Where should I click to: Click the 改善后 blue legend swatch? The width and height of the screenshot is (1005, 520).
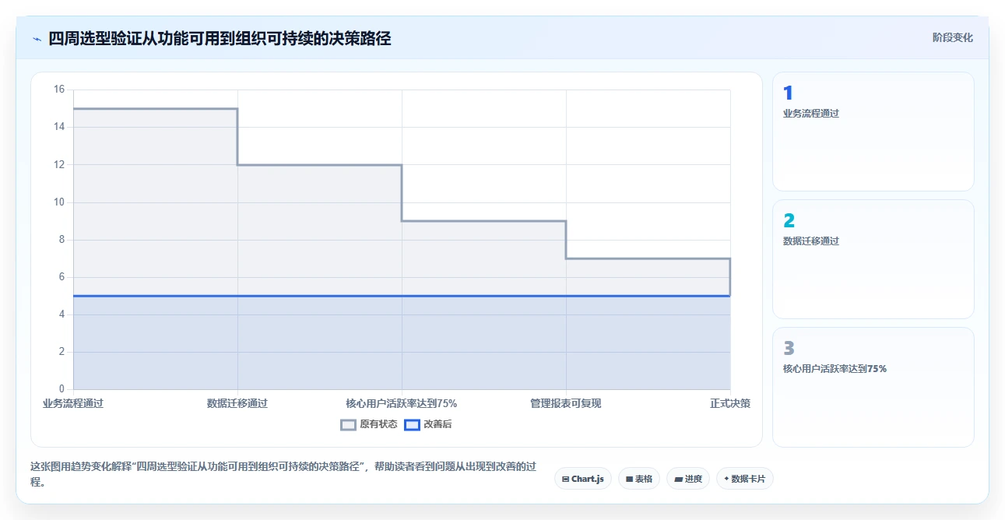point(413,424)
